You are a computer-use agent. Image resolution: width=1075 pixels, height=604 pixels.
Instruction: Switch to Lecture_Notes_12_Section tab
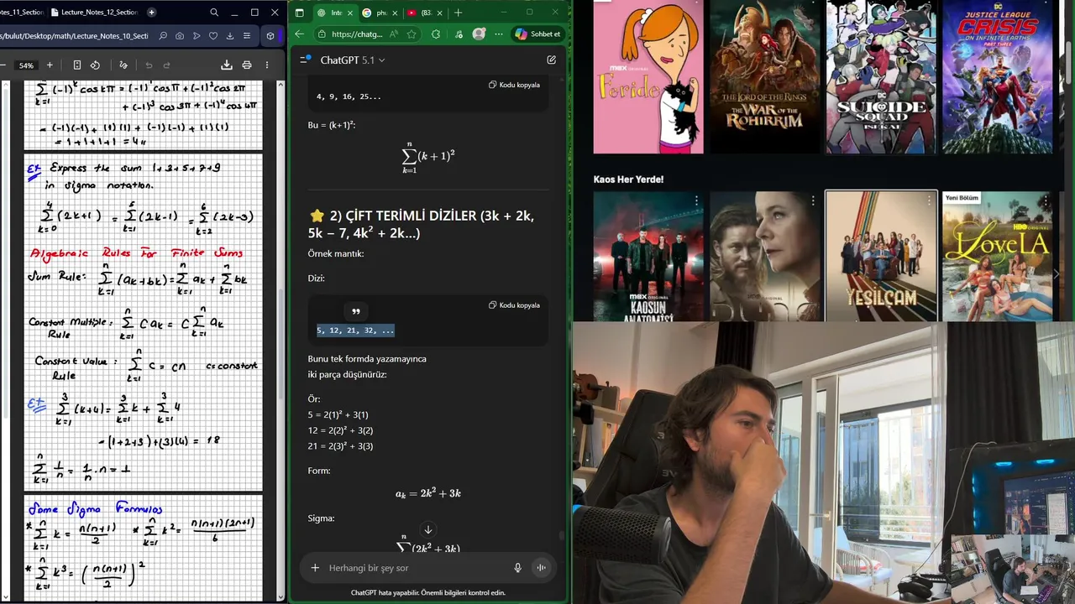(x=94, y=13)
